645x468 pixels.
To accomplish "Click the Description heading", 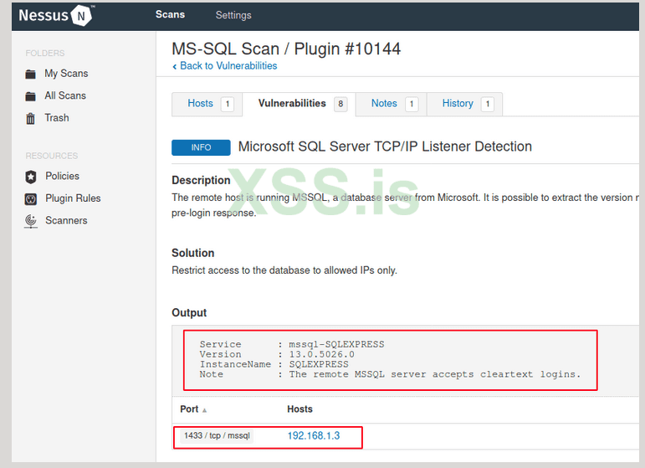I will (201, 180).
